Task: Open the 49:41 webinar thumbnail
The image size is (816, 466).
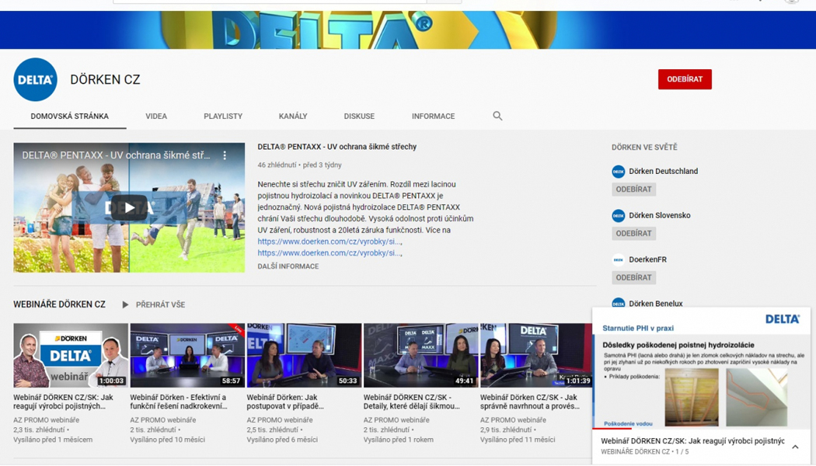Action: pos(420,355)
